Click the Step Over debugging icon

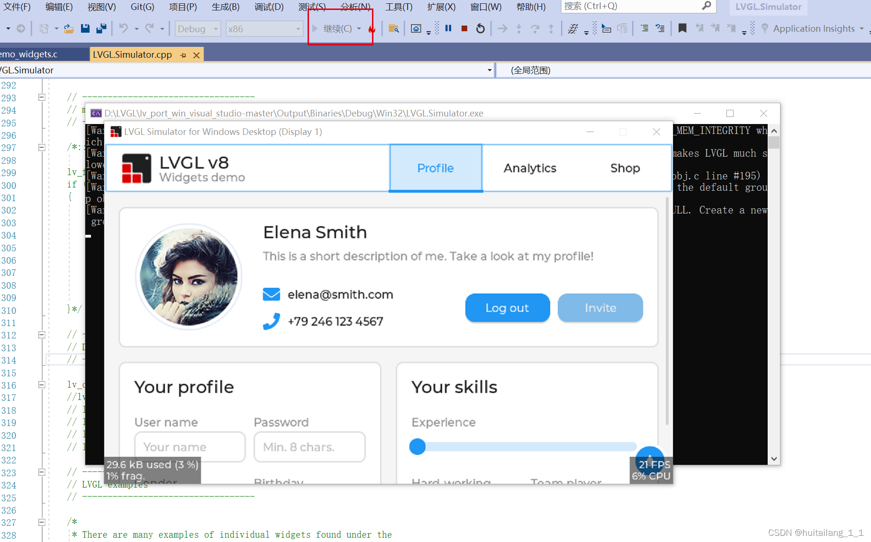coord(535,28)
